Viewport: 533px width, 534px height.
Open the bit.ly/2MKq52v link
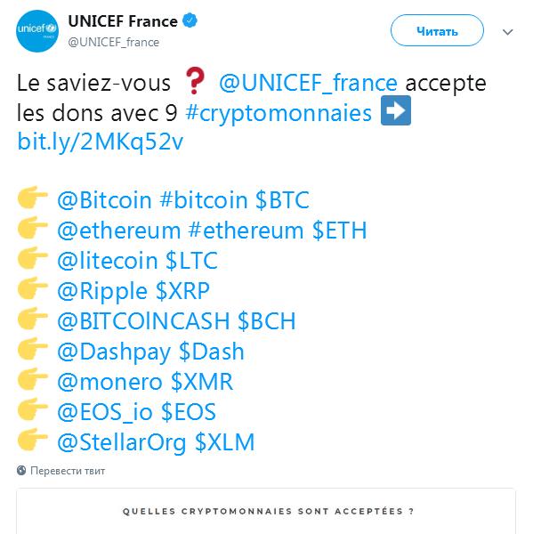[x=101, y=142]
